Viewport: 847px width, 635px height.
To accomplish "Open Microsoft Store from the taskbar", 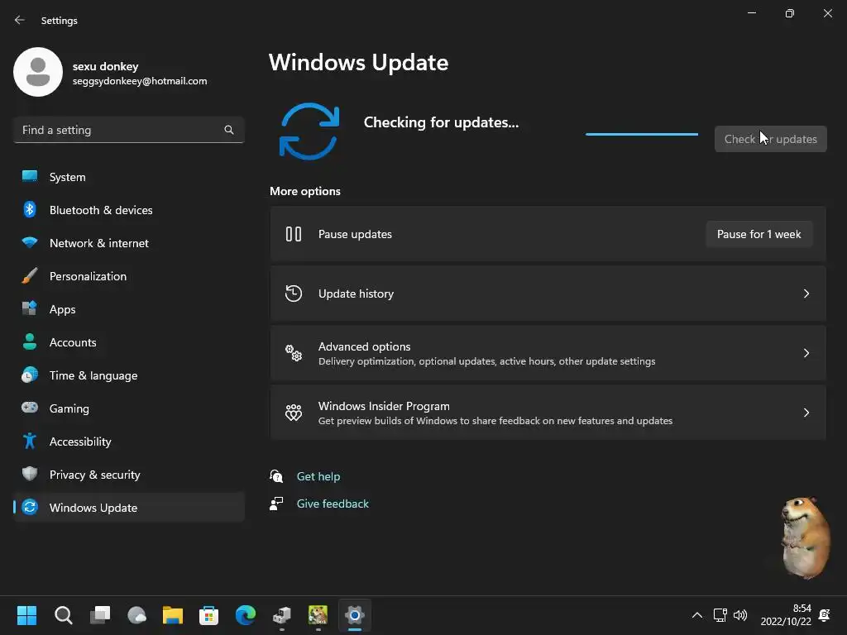I will click(209, 615).
